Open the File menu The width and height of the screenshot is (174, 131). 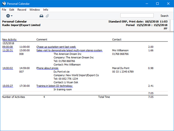[x=4, y=10]
